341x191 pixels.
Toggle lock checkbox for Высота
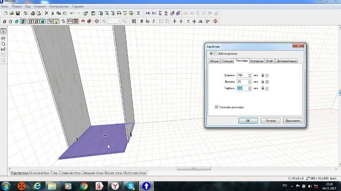(x=267, y=82)
